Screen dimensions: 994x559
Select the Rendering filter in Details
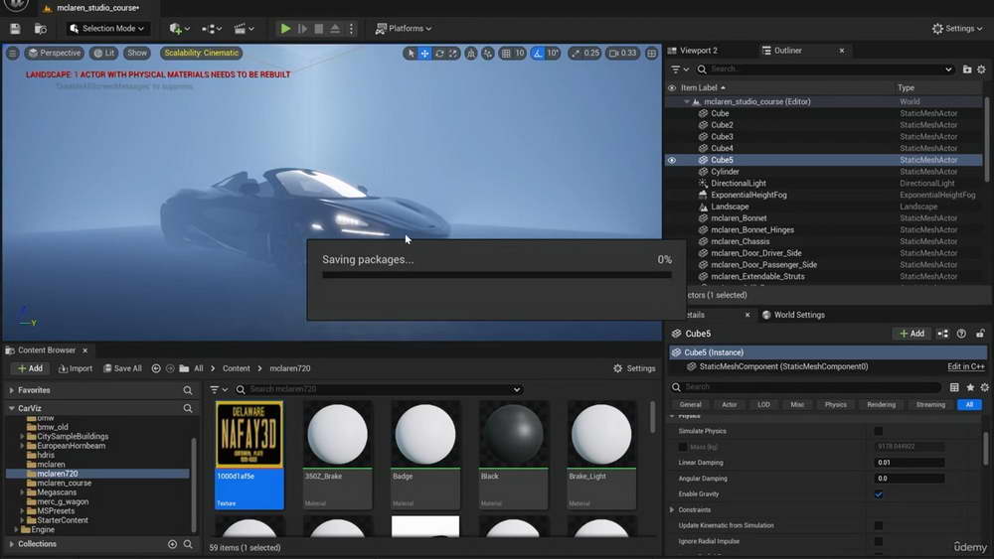click(x=881, y=404)
